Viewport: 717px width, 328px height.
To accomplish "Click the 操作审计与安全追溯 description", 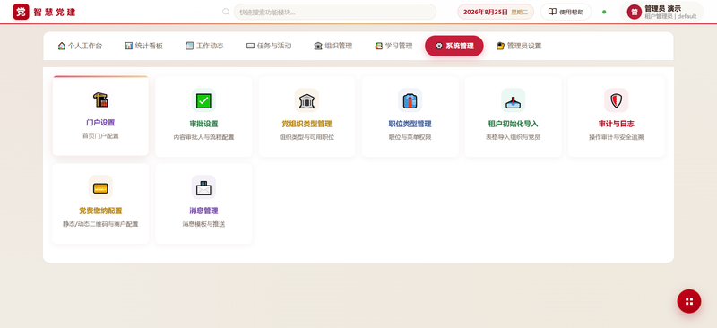I will point(617,137).
